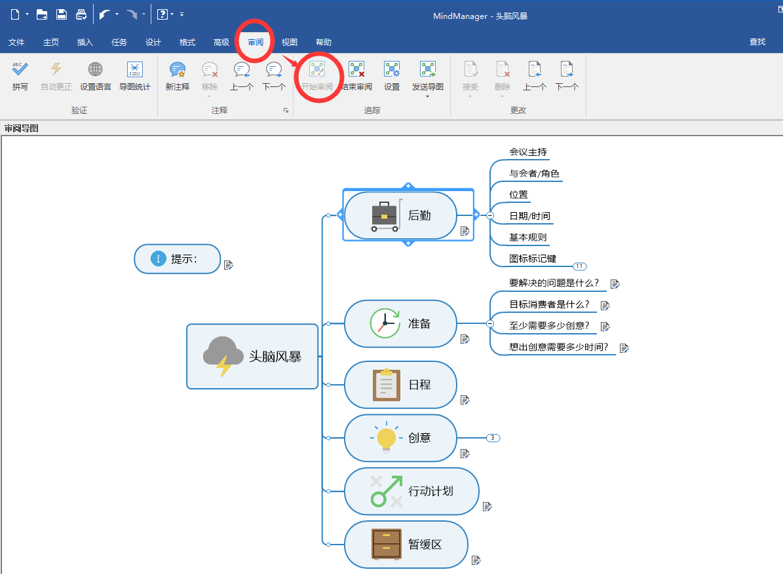Viewport: 783px width, 574px height.
Task: Switch to the 高级 ribbon tab
Action: tap(221, 43)
